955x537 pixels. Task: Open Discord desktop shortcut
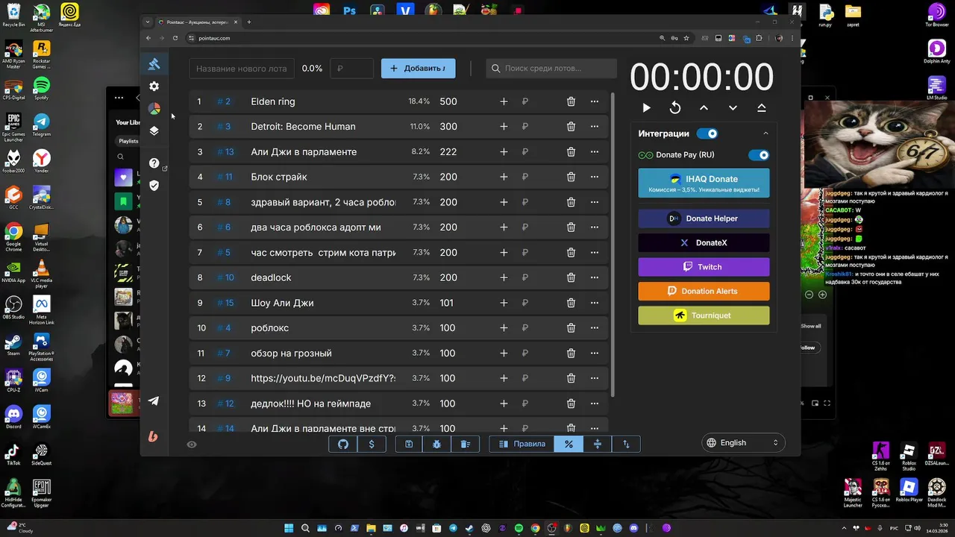tap(13, 418)
